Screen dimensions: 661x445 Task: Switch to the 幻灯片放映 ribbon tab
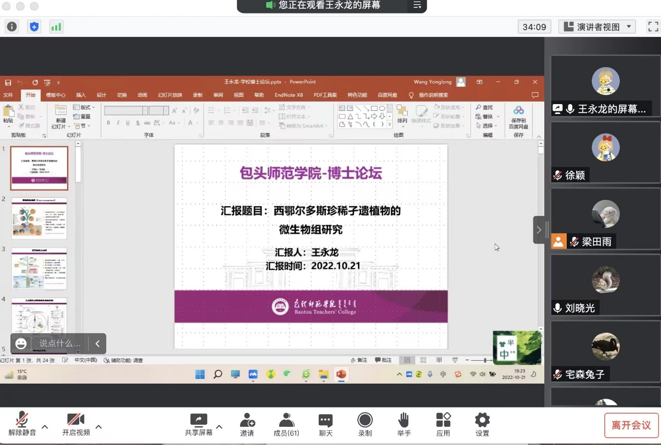coord(170,95)
